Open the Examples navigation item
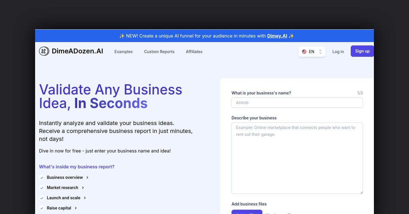 tap(123, 52)
